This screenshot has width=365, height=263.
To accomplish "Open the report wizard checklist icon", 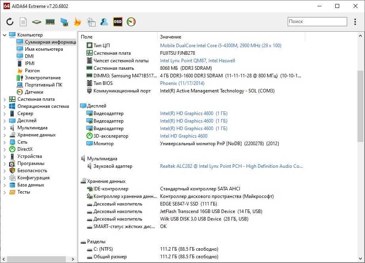I will pyautogui.click(x=91, y=22).
